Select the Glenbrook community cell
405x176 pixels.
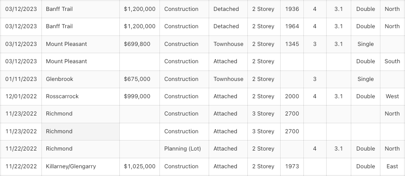[81, 79]
